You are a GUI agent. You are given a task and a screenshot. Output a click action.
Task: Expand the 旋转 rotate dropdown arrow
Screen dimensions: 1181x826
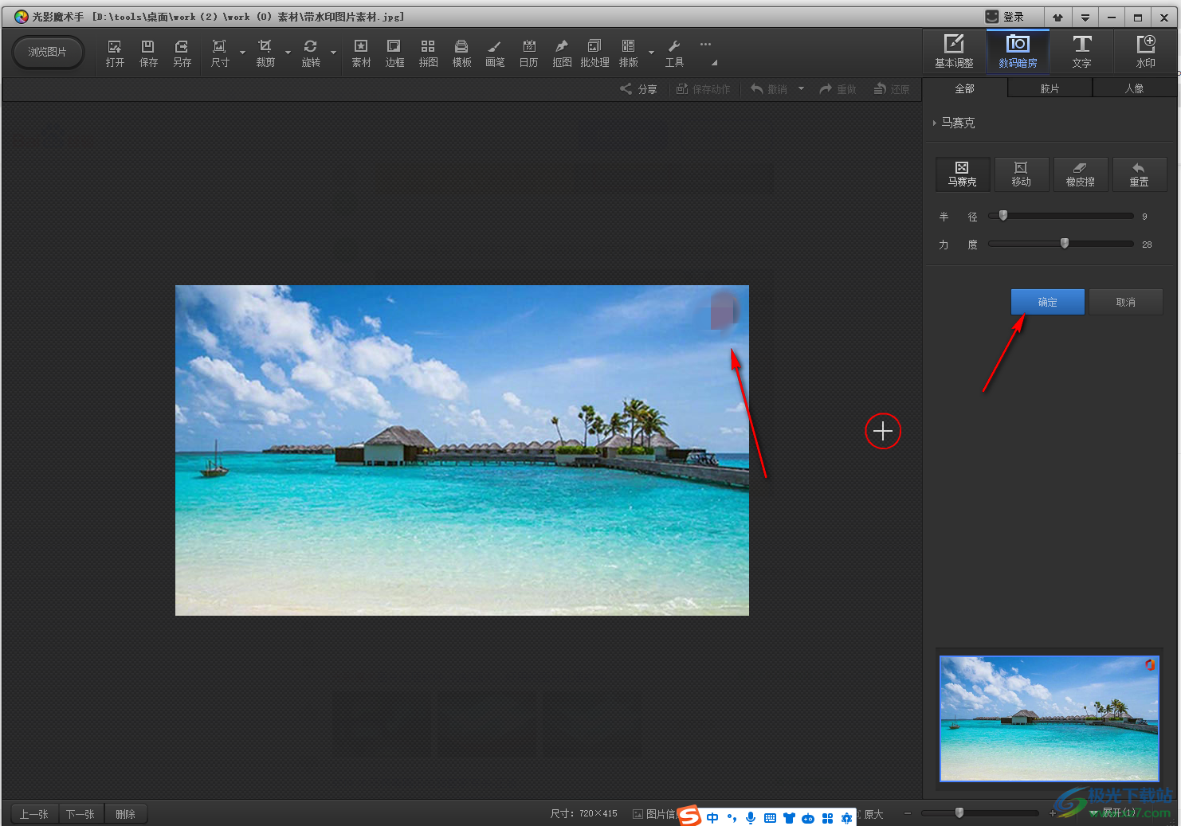click(x=333, y=53)
